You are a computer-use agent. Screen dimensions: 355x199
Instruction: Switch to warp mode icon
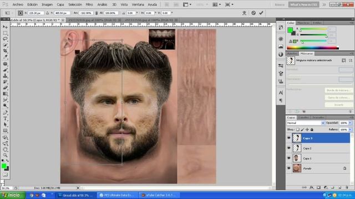point(244,13)
